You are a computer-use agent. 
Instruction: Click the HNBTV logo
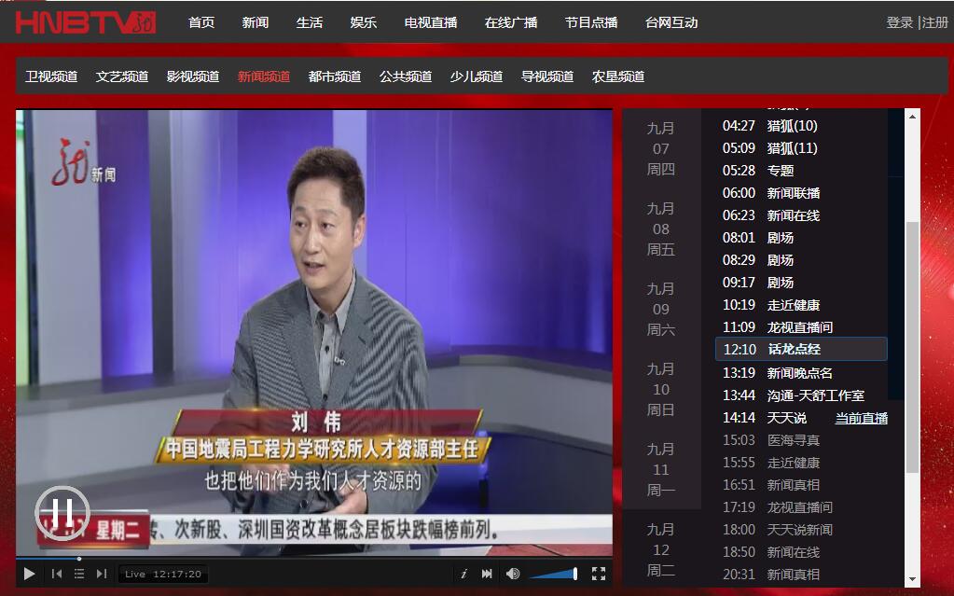point(86,22)
